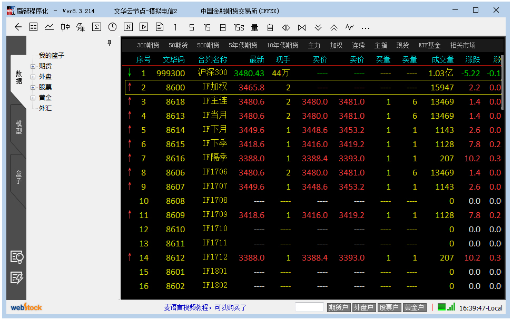512x321 pixels.
Task: Select 外汇 in the tree
Action: (45, 108)
